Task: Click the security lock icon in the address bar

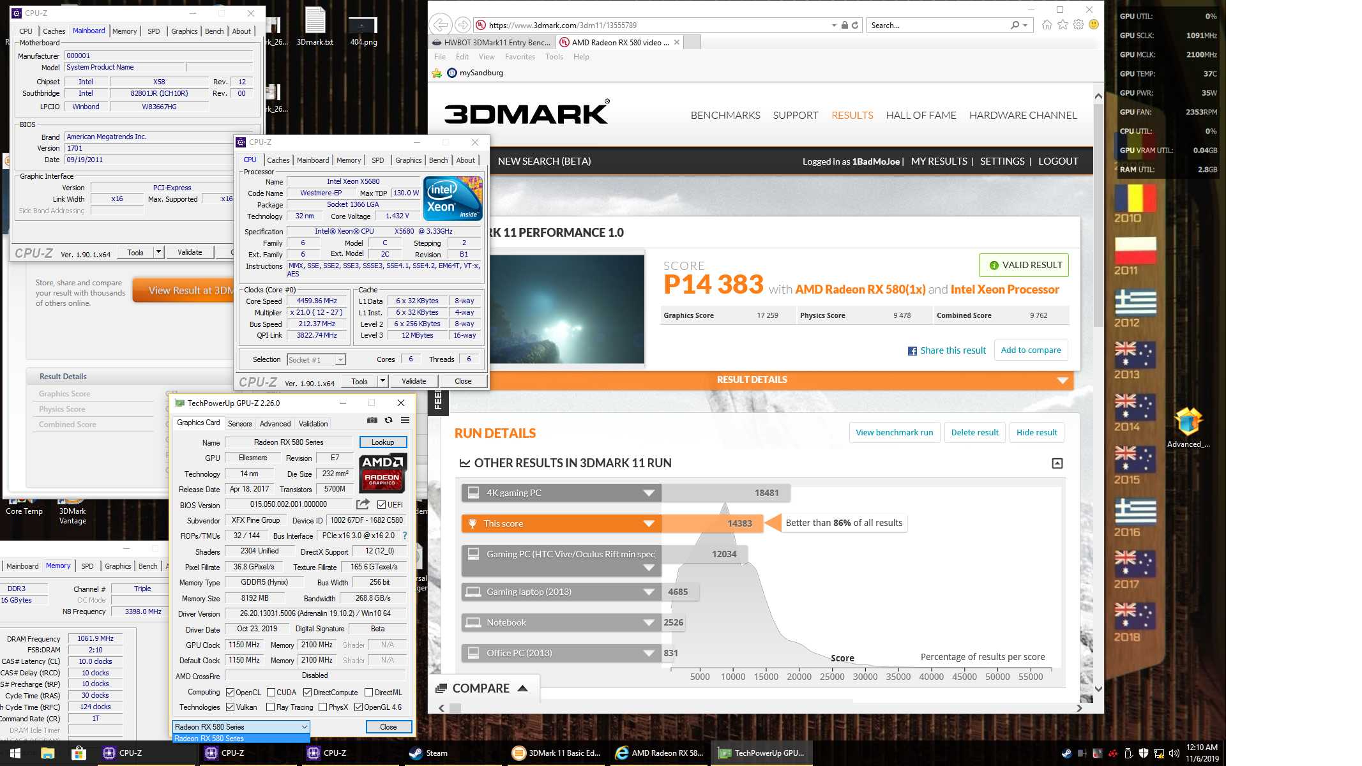Action: 844,25
